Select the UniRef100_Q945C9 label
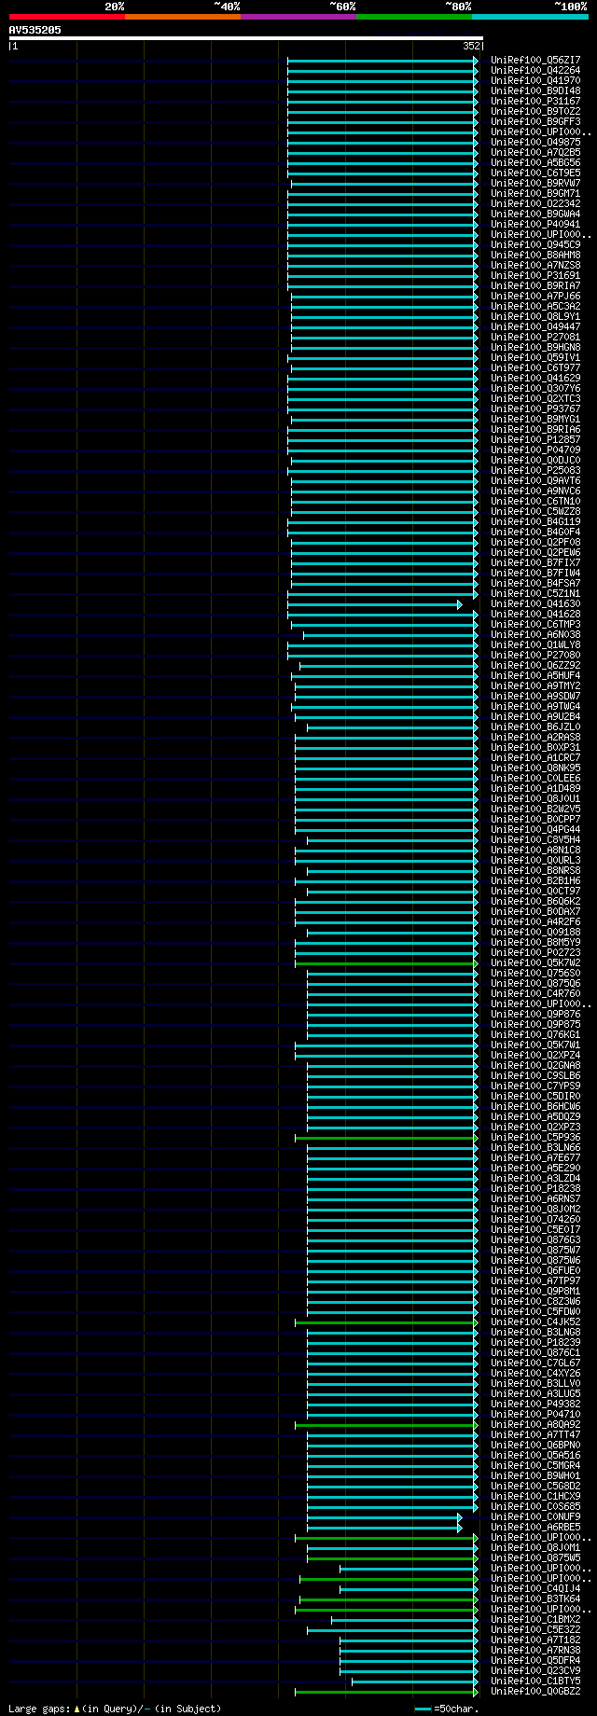 [535, 244]
